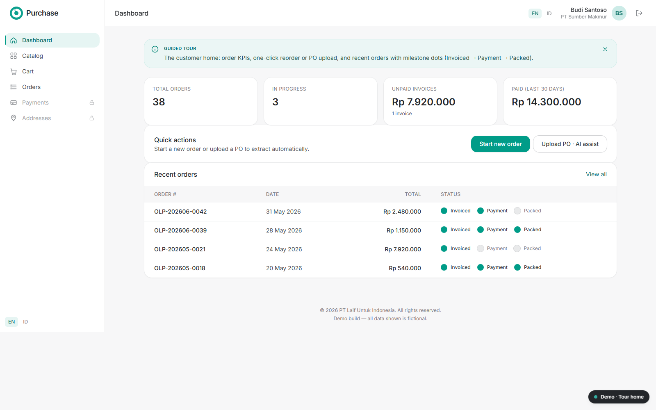Click Invoiced dot for OLP-202606-0042
Screen dimensions: 656x410
click(444, 211)
